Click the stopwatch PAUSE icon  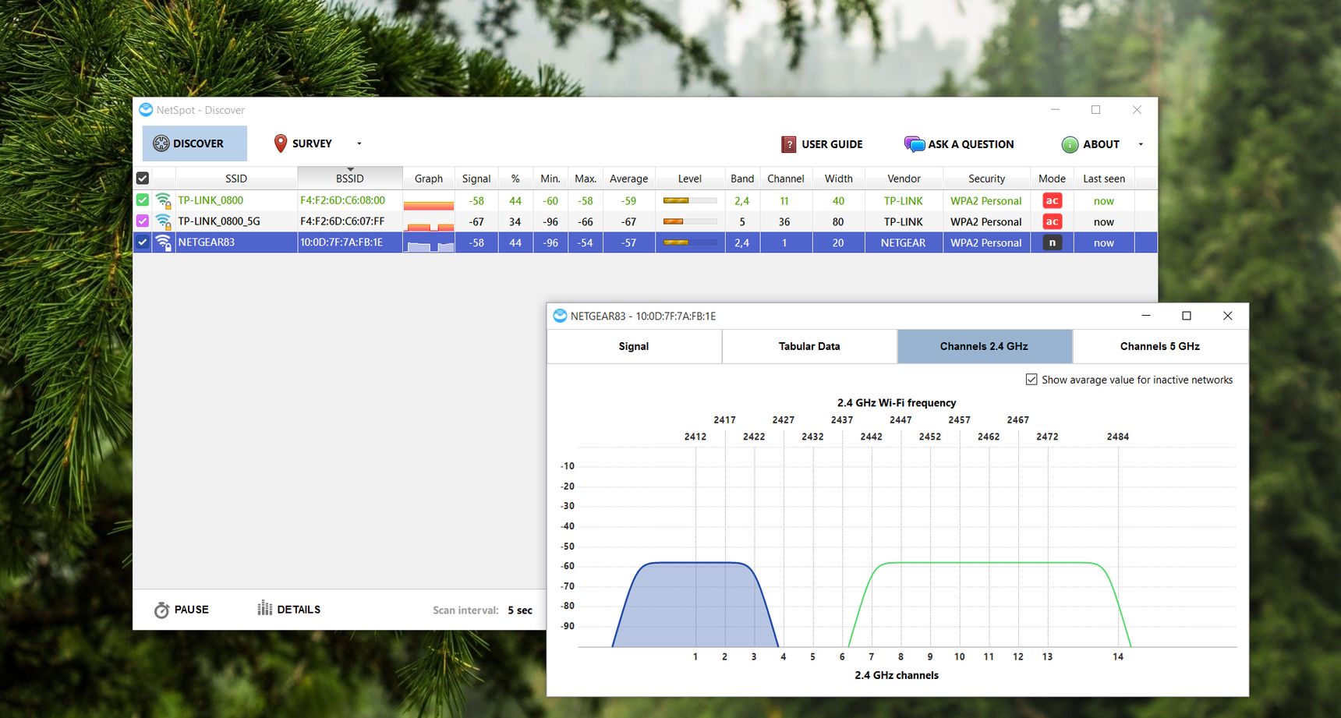tap(161, 610)
